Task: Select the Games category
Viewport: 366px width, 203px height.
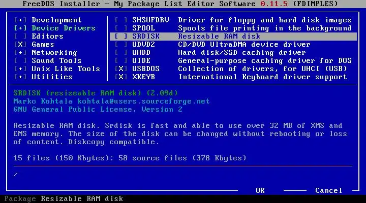Action: [43, 45]
